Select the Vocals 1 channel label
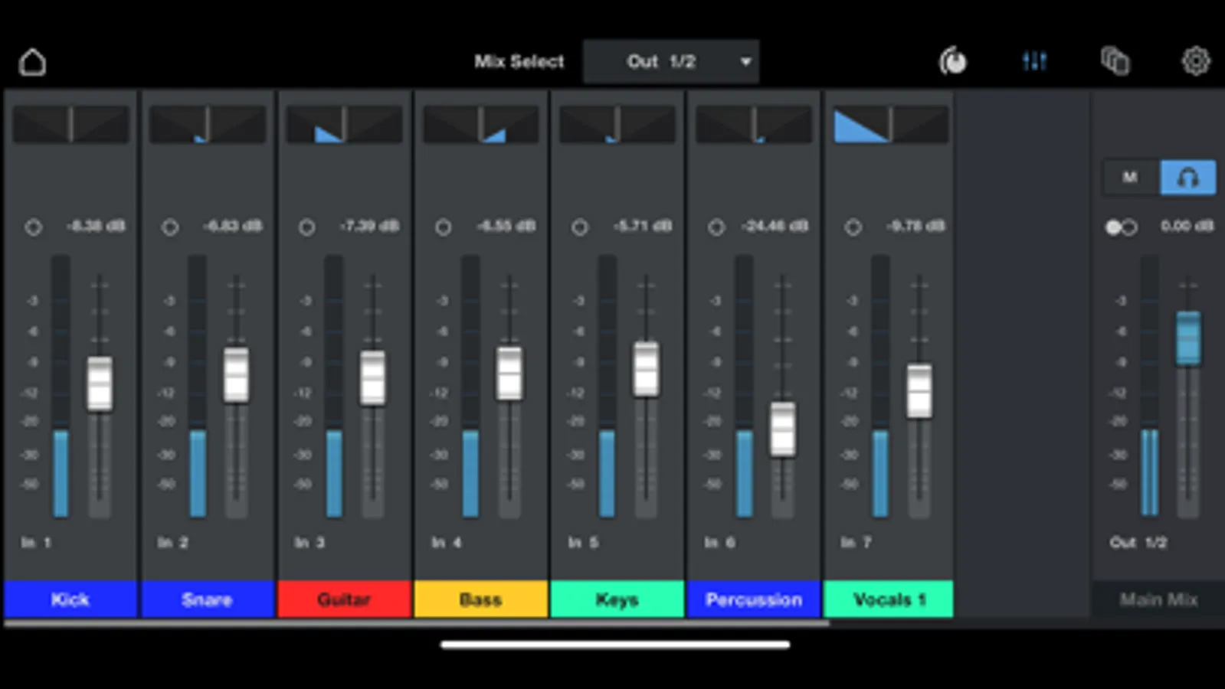Screen dimensions: 1225x689 pyautogui.click(x=889, y=599)
